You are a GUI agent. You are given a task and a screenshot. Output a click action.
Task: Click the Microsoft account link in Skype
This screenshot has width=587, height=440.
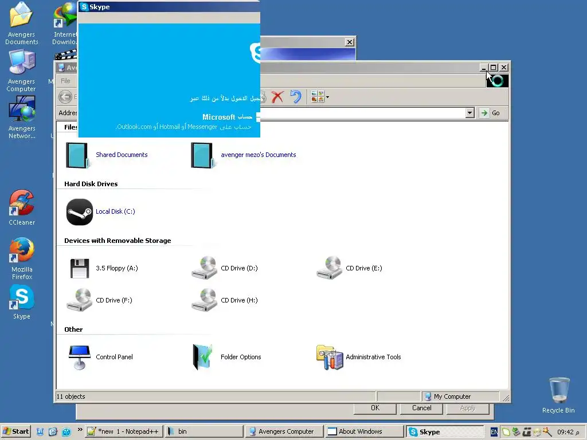227,117
